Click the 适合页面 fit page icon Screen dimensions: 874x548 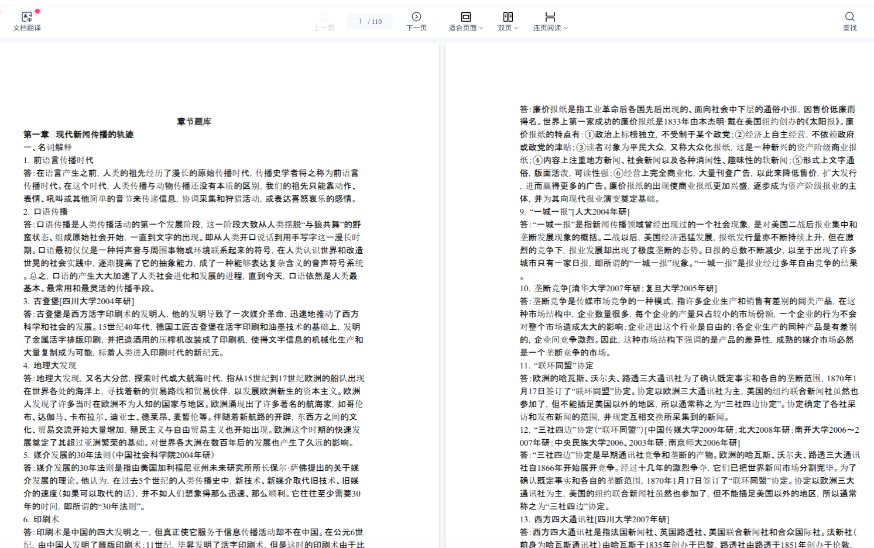tap(465, 16)
